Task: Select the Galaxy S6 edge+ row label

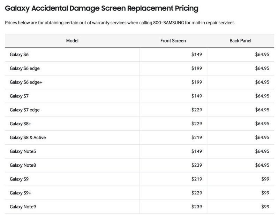Action: (x=26, y=82)
